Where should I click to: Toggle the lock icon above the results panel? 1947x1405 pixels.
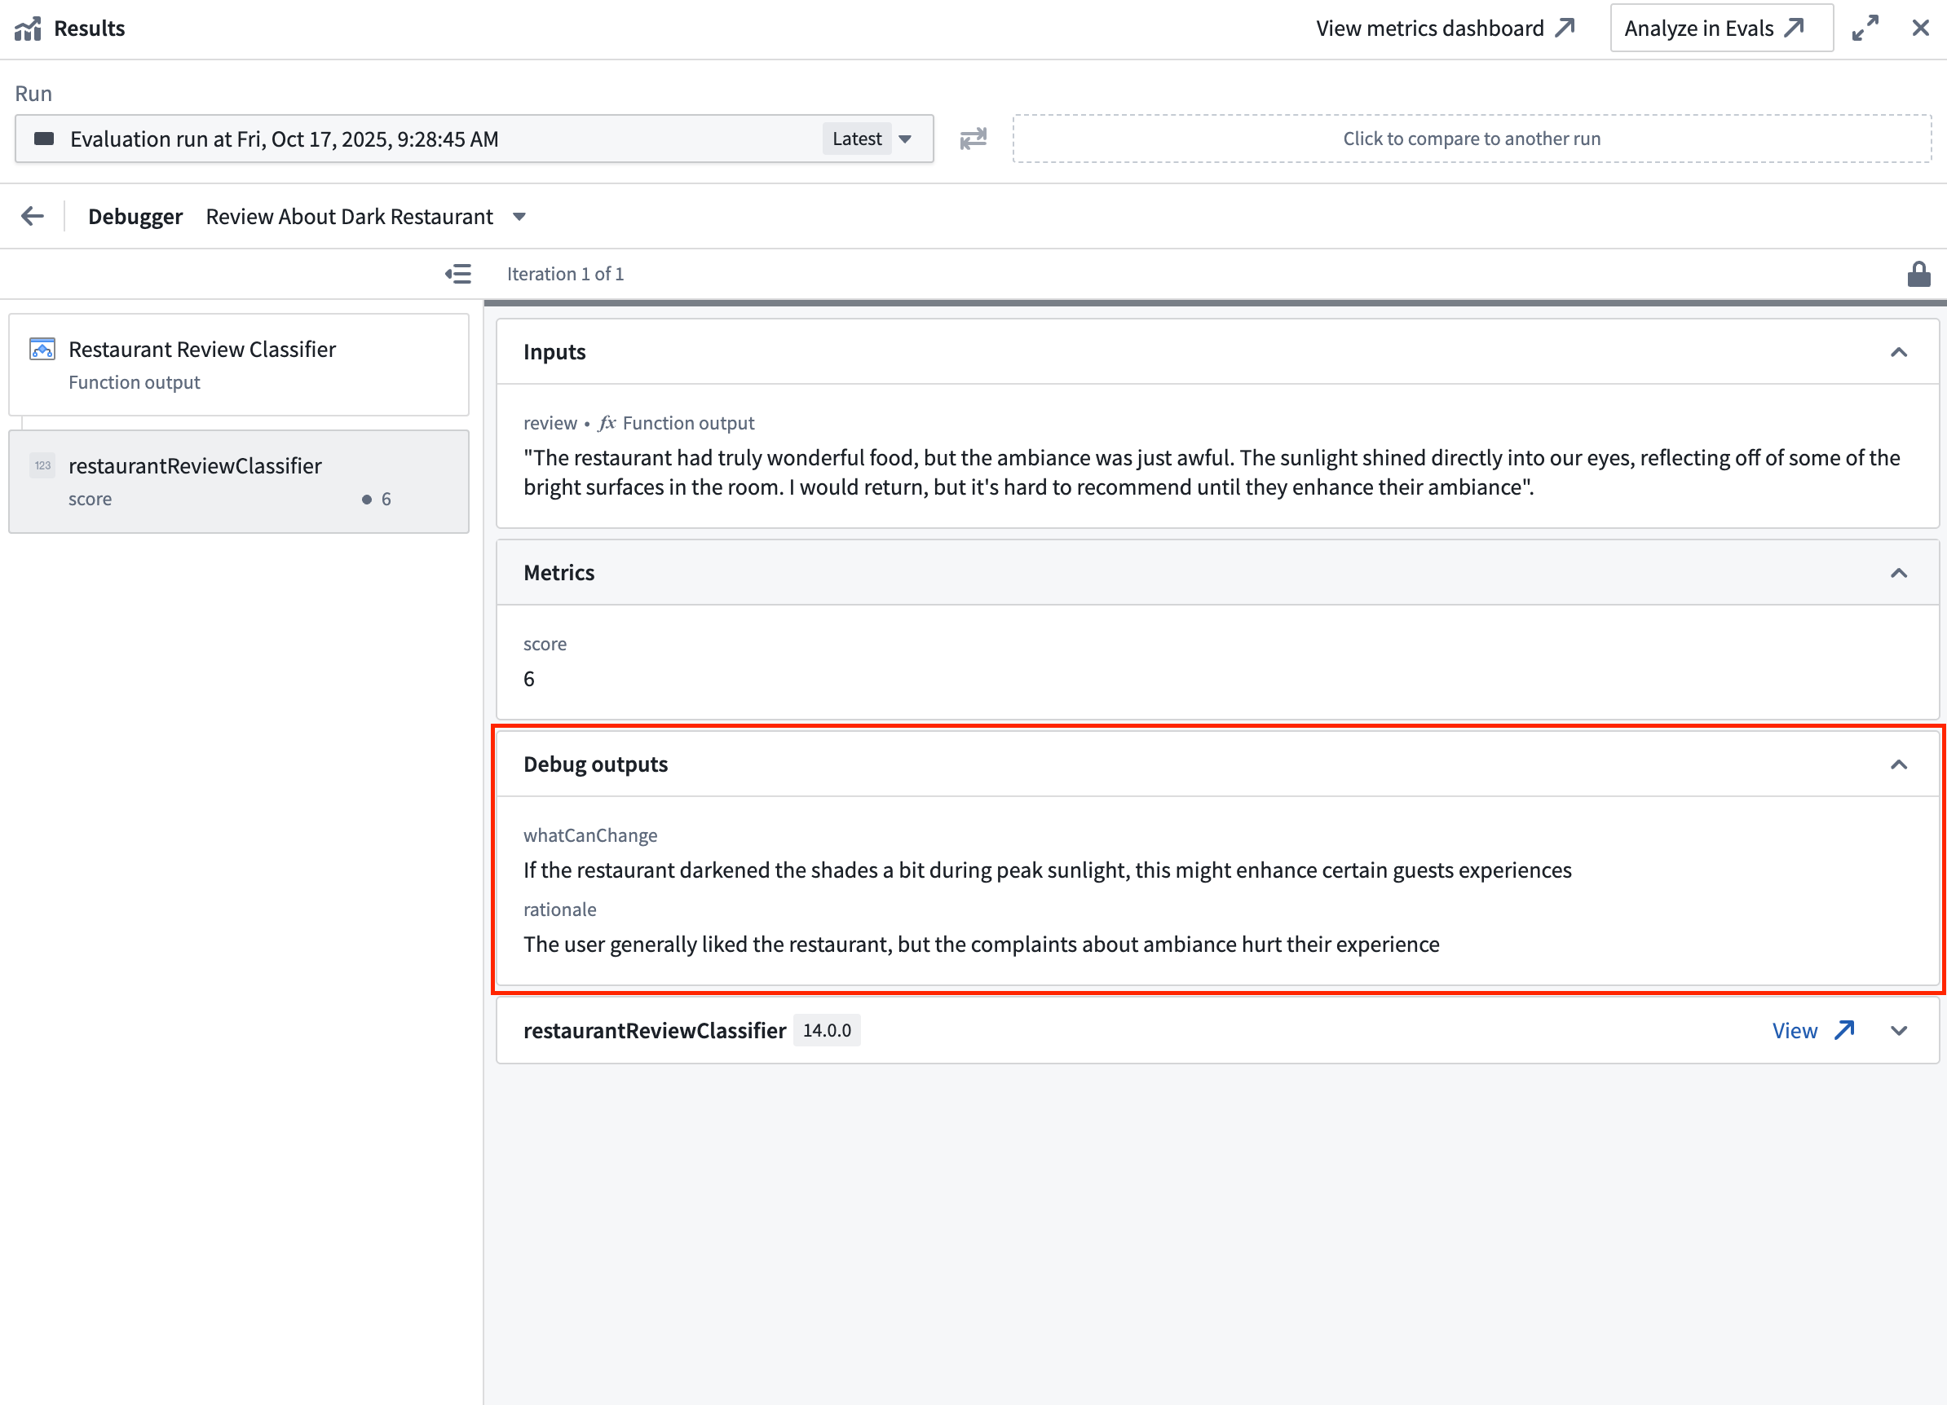[x=1920, y=273]
